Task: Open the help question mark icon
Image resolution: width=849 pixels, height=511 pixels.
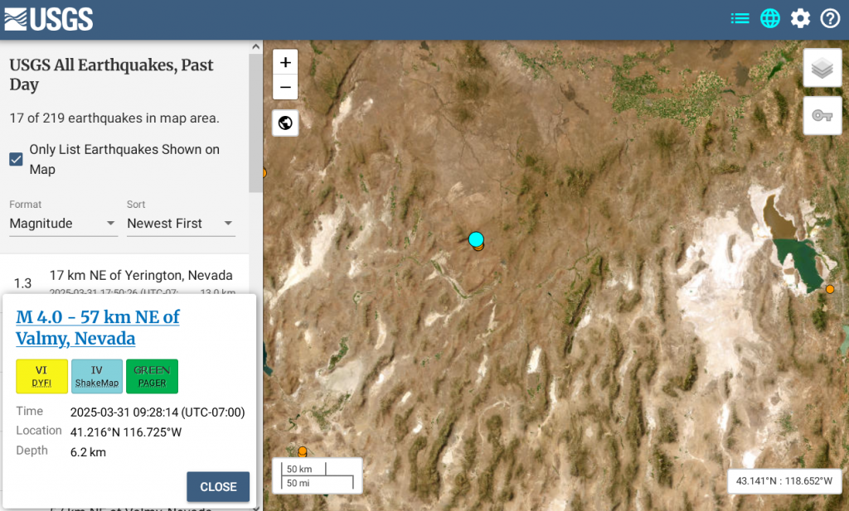Action: coord(830,19)
